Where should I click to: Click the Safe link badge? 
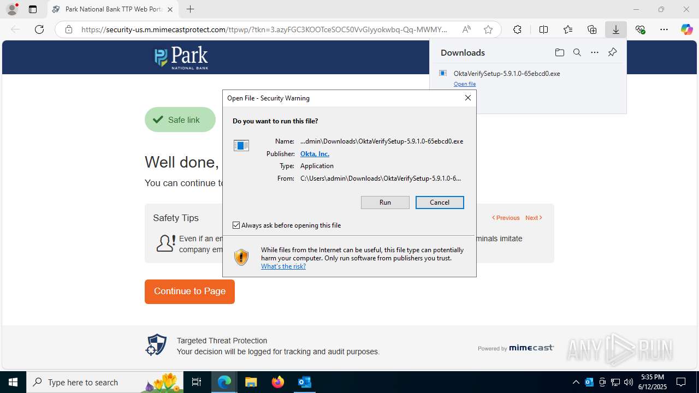[x=180, y=120]
